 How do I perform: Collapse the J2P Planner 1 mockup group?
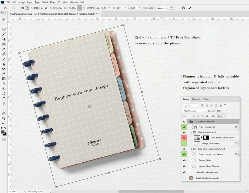189,122
